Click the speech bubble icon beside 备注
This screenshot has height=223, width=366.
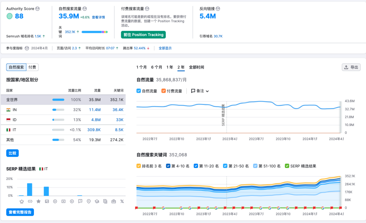coord(193,91)
